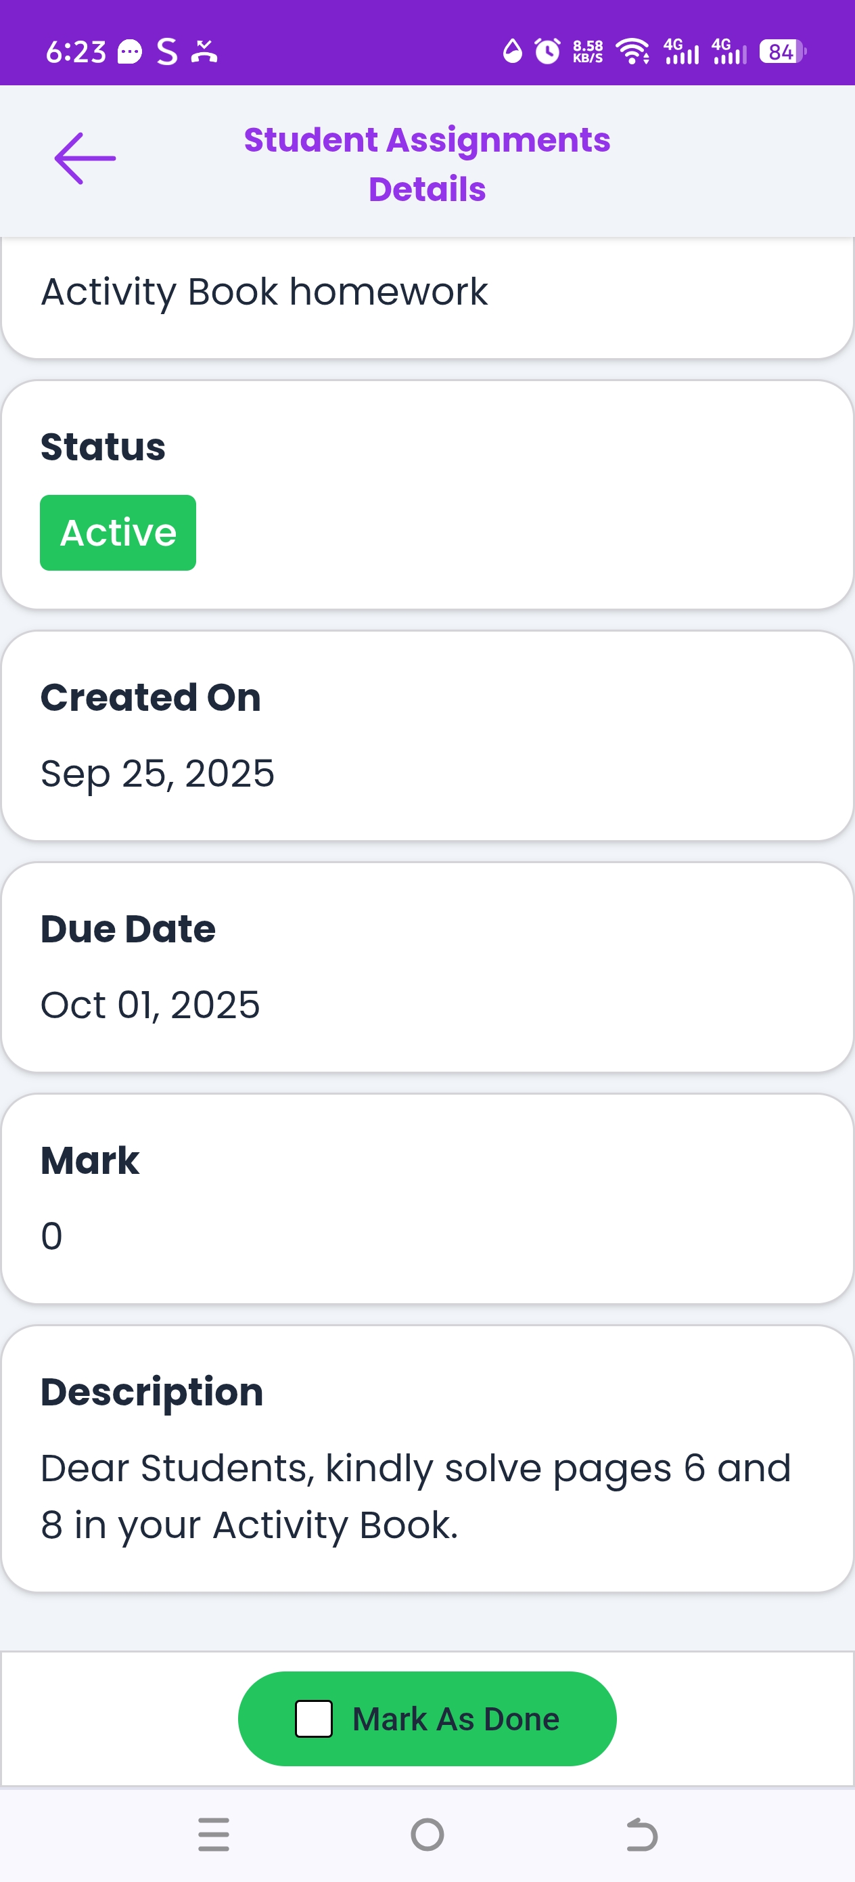Tap the battery level indicator

click(781, 51)
